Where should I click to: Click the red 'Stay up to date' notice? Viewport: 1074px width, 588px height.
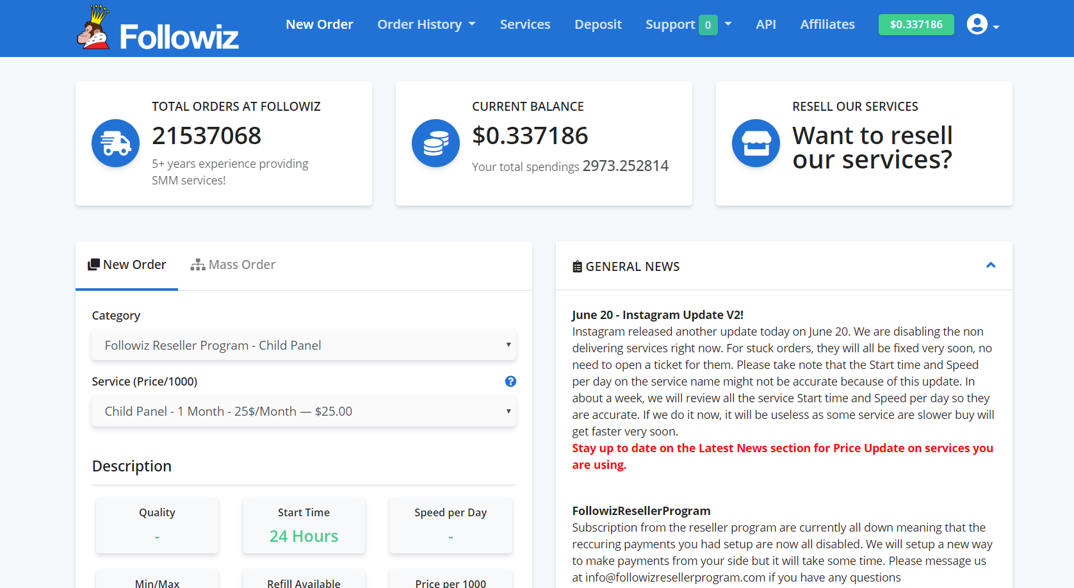pyautogui.click(x=783, y=456)
